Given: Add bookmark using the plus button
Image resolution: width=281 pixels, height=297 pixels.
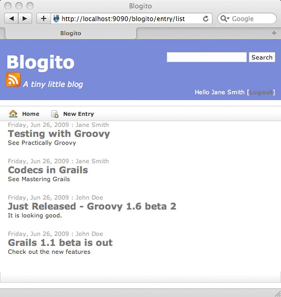Looking at the screenshot, I should [44, 19].
